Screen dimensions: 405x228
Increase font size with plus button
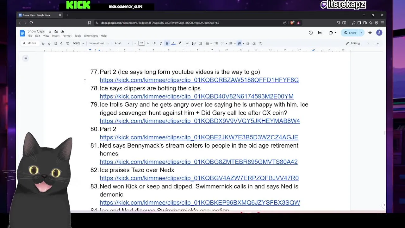pyautogui.click(x=147, y=43)
